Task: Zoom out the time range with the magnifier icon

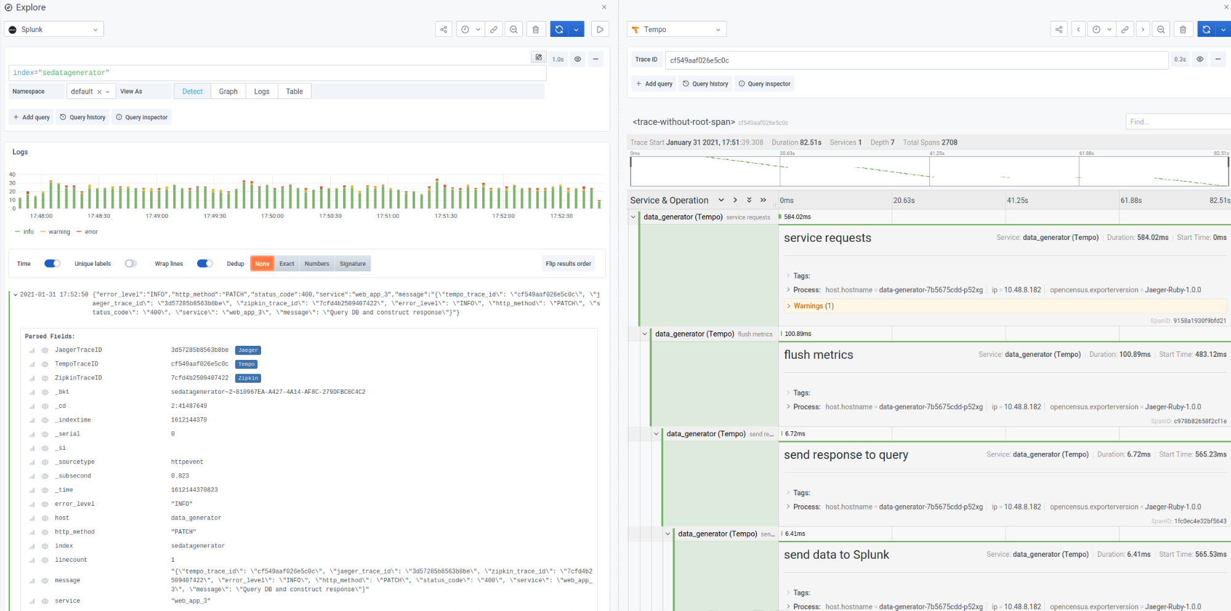Action: click(x=514, y=29)
